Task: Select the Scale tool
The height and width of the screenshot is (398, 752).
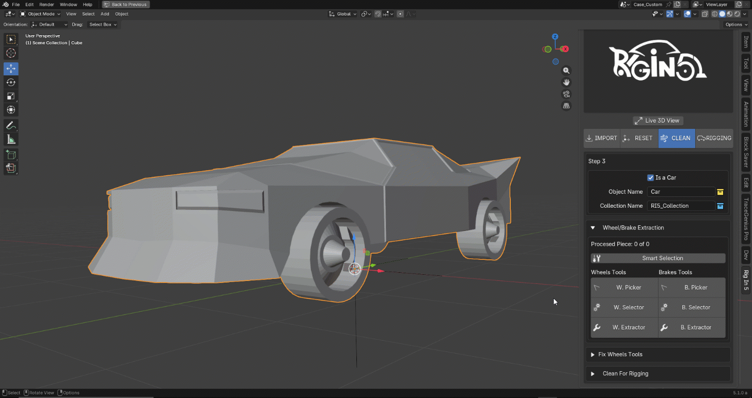Action: [11, 96]
